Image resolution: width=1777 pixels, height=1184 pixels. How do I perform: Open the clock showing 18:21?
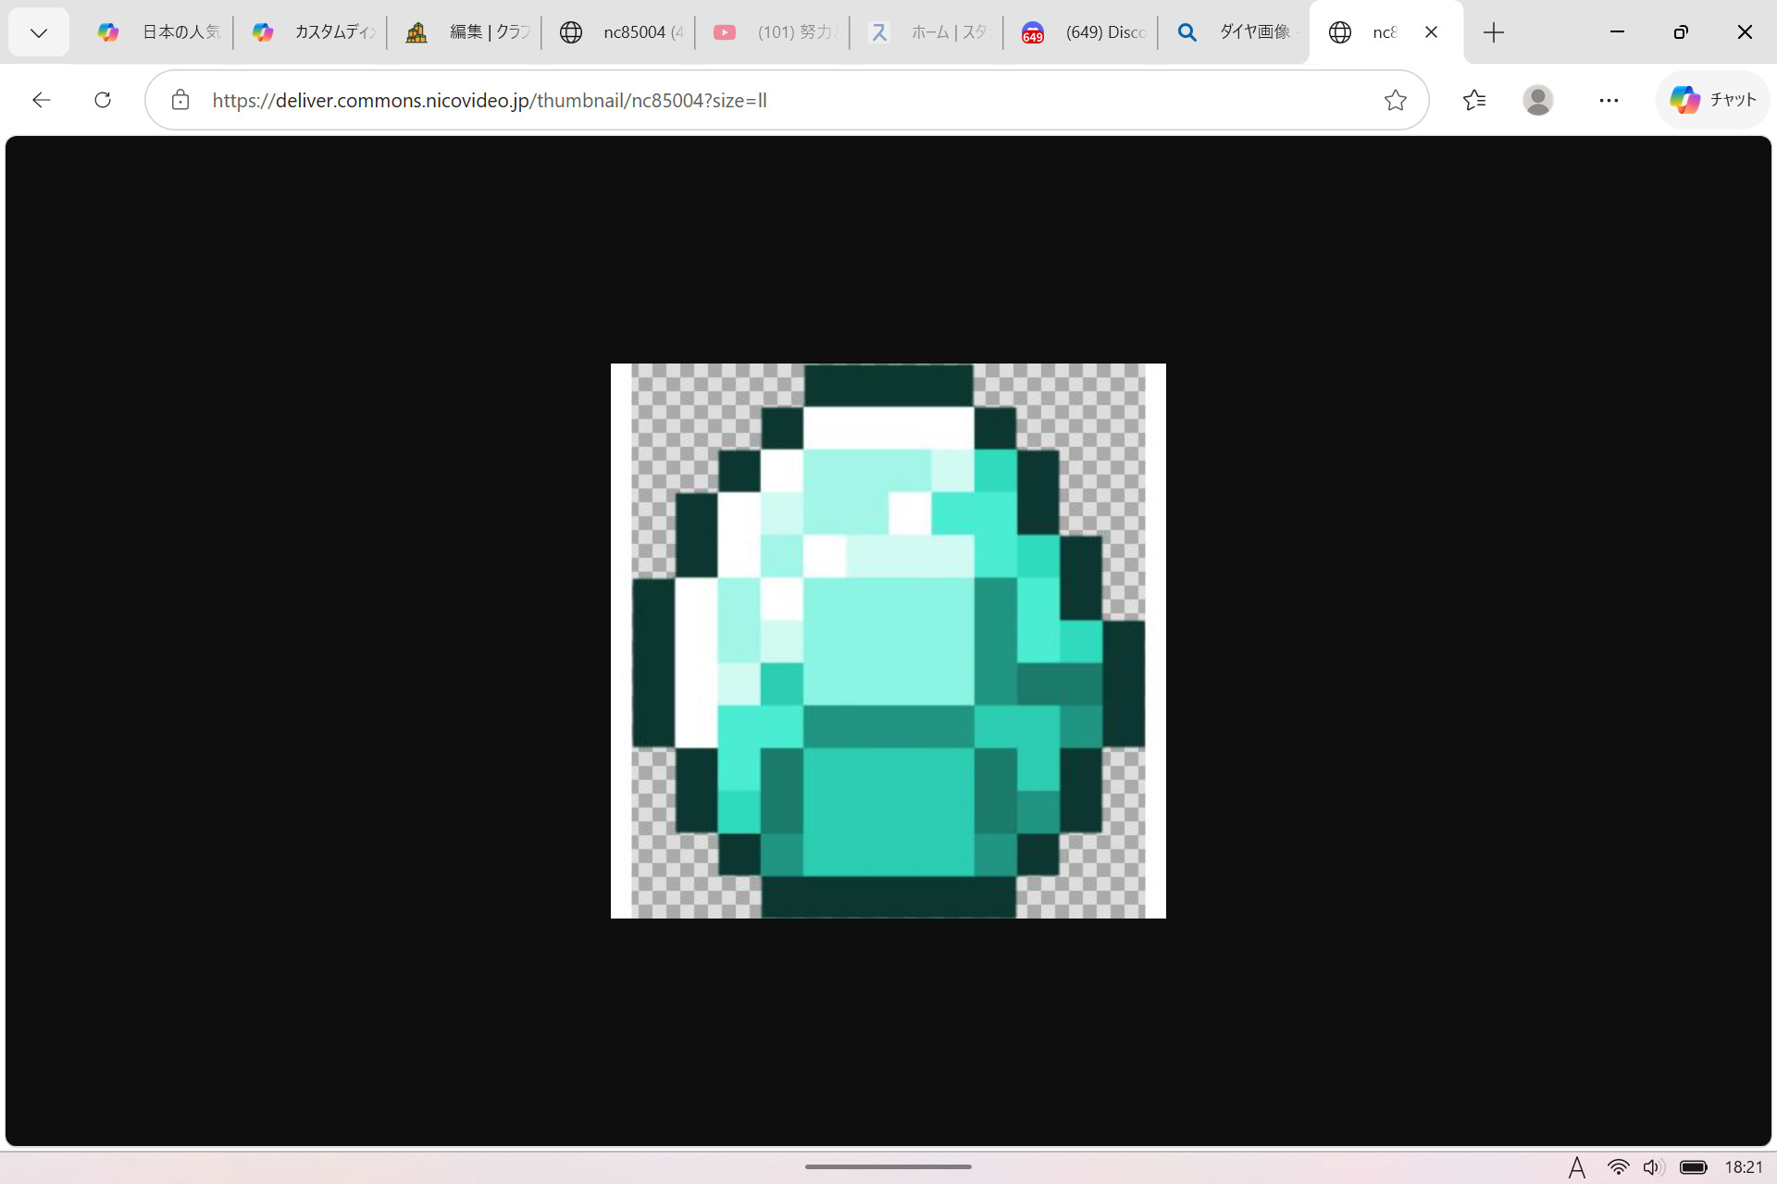click(x=1744, y=1167)
